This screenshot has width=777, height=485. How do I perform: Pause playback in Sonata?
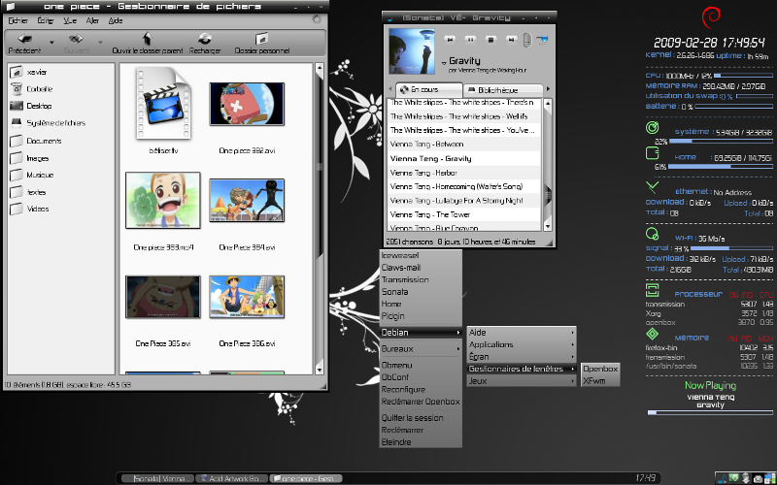coord(471,40)
